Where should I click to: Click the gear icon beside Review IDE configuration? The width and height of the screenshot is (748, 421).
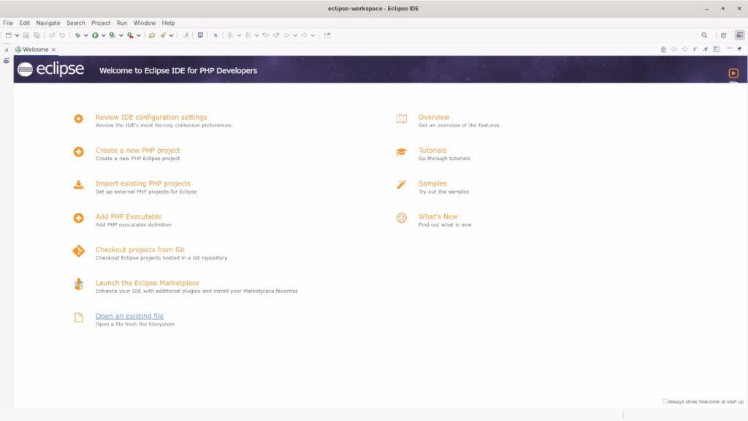coord(79,118)
